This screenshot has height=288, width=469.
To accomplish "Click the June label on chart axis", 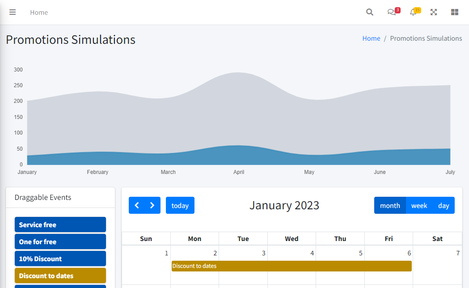I will pos(380,172).
